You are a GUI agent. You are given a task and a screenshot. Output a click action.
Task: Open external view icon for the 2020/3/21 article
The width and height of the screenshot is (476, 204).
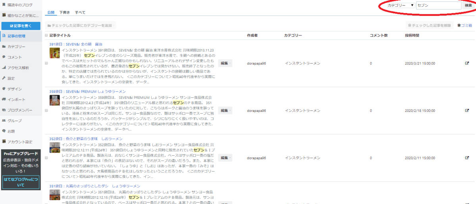[467, 63]
